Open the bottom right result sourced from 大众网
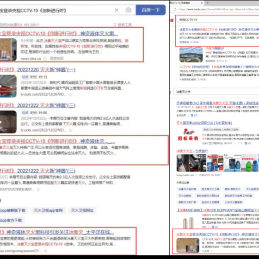Screen dimensions: 259x259 217,234
